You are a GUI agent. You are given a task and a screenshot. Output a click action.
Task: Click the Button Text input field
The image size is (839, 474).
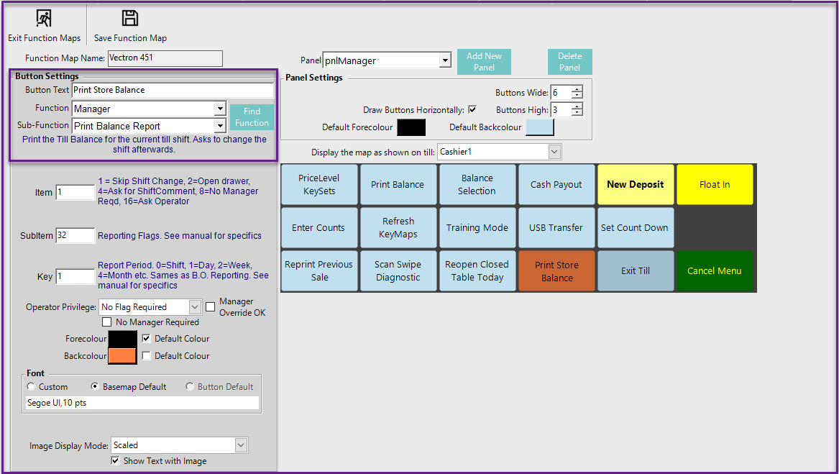(x=173, y=91)
